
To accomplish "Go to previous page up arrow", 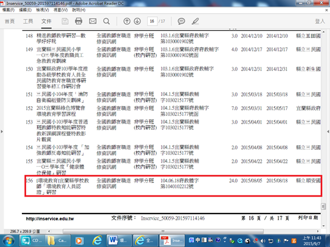I will (126, 21).
